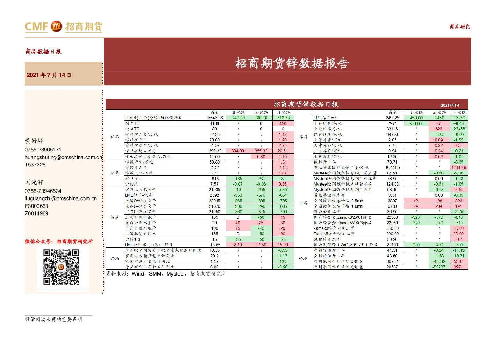Click the 家用空调产量累计同比 row label

147,261
